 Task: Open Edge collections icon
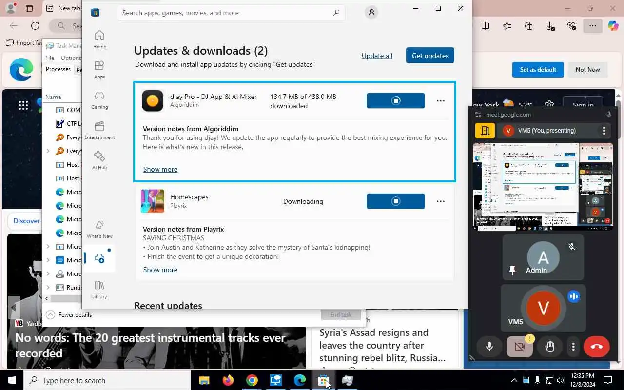point(528,26)
